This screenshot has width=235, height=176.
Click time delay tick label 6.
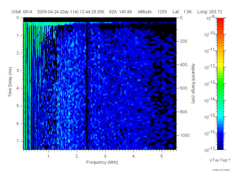click(x=18, y=123)
